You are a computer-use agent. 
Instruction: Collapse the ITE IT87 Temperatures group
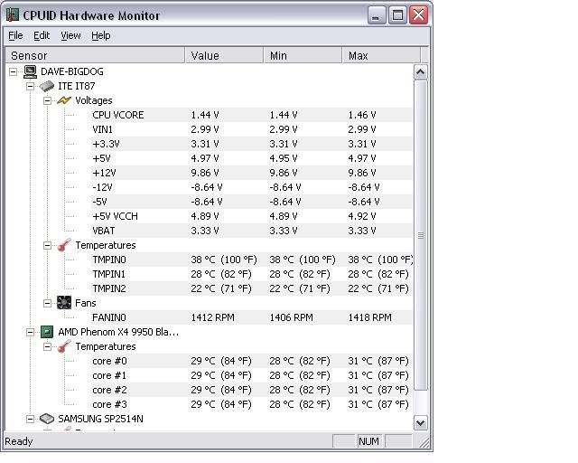coord(47,245)
